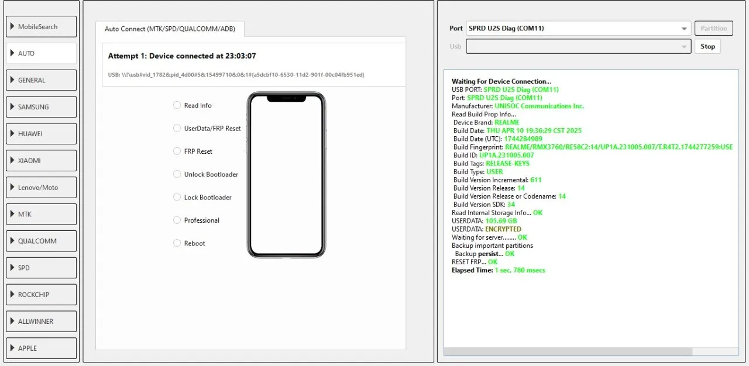Select the XIAOMI sidebar entry
Viewport: 749px width, 366px height.
(41, 161)
